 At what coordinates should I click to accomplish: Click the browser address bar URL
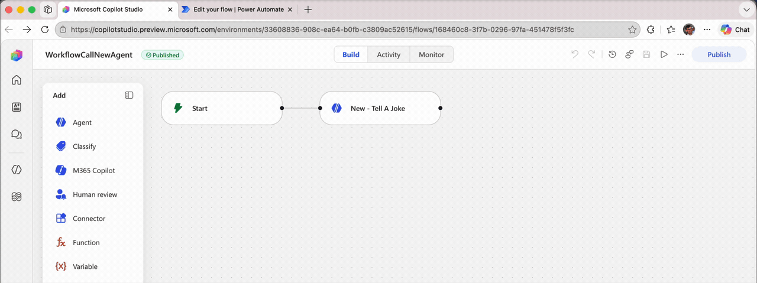322,30
